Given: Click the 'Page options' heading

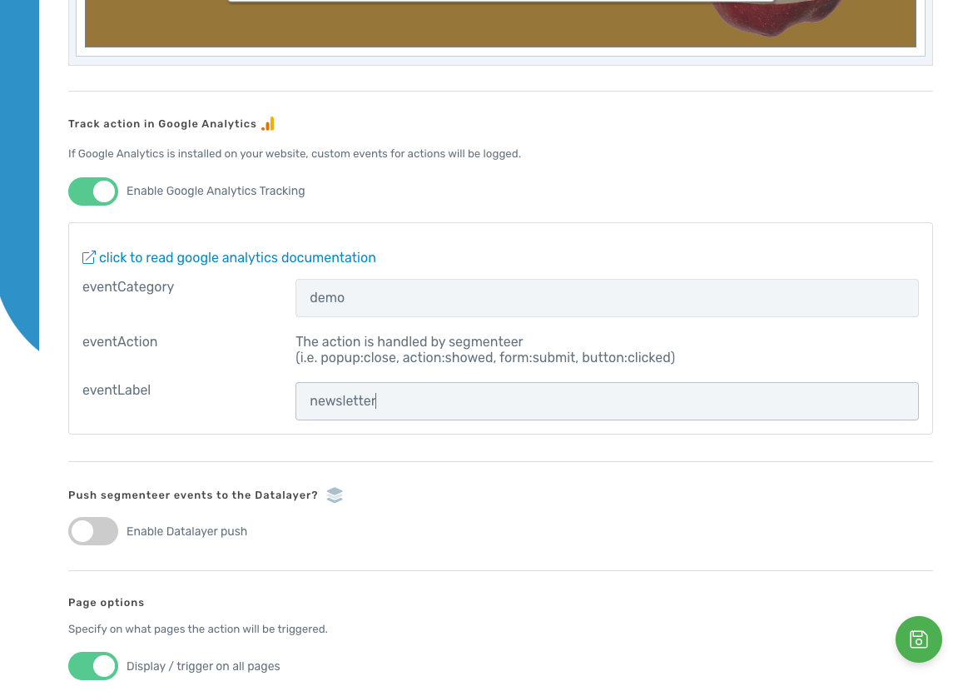Looking at the screenshot, I should tap(107, 603).
